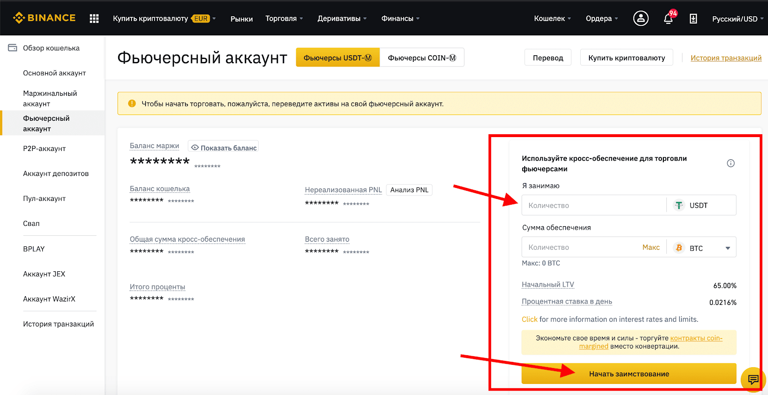Screen dimensions: 768x395
Task: Click Купить криптовалюту button in account header
Action: [626, 58]
